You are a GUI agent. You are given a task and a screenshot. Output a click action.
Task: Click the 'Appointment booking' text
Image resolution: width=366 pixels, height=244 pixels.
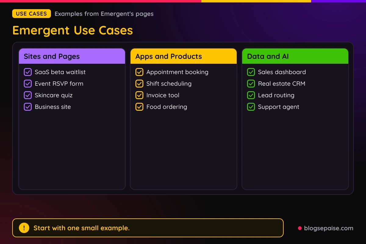177,72
